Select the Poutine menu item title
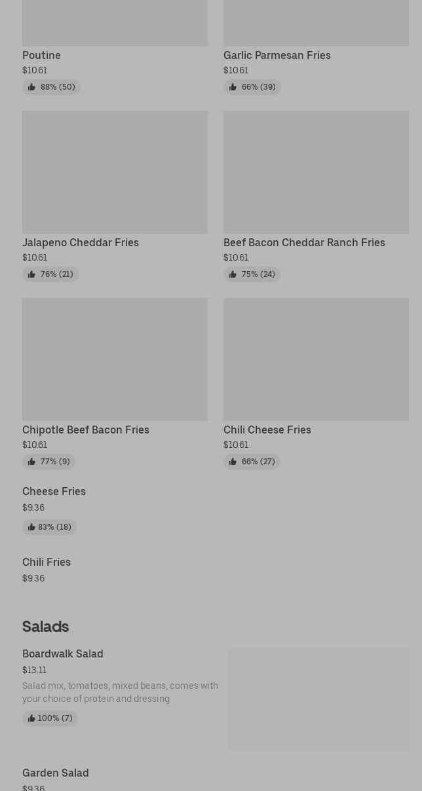 coord(41,55)
